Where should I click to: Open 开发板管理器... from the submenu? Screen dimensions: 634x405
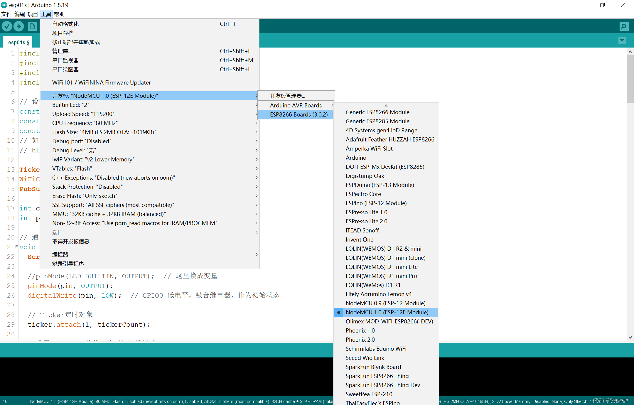click(296, 96)
